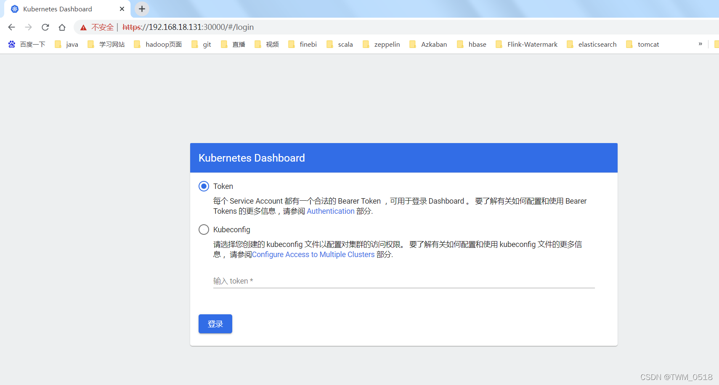Open Configure Access to Multiple Clusters link
The height and width of the screenshot is (385, 719).
click(x=313, y=255)
